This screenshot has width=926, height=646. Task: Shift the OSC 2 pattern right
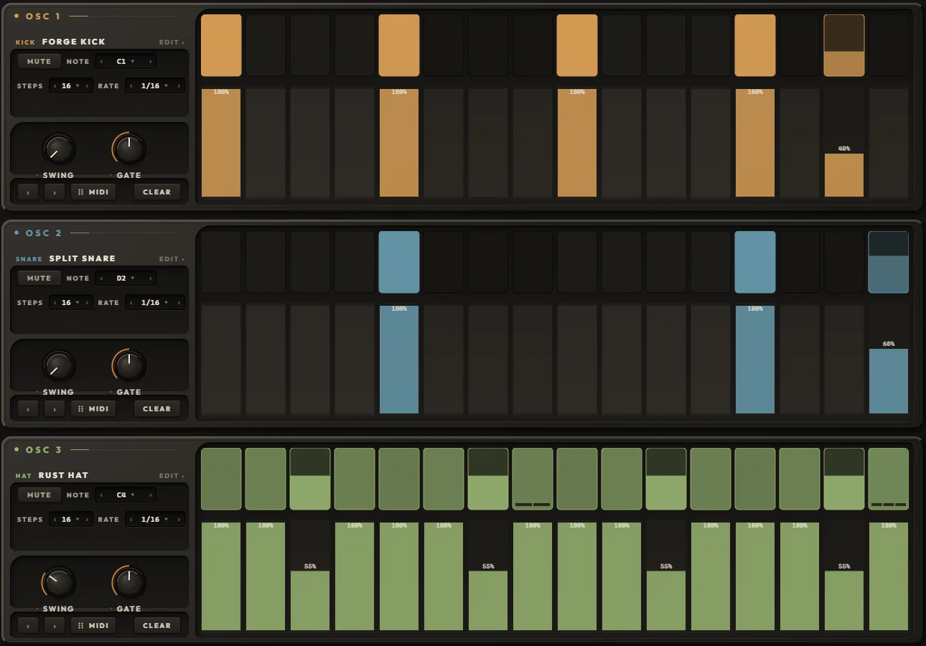click(55, 408)
